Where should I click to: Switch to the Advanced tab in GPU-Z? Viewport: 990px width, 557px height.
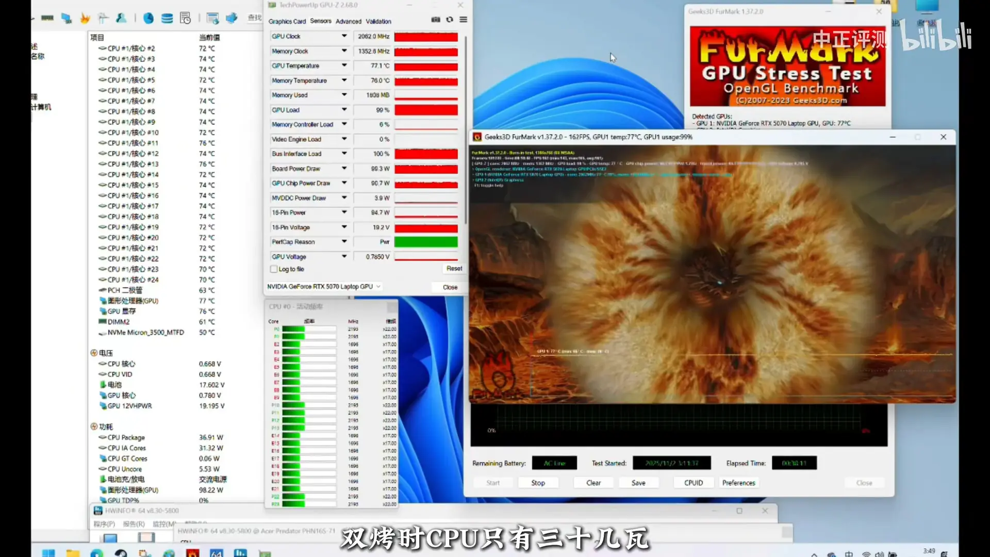tap(349, 22)
